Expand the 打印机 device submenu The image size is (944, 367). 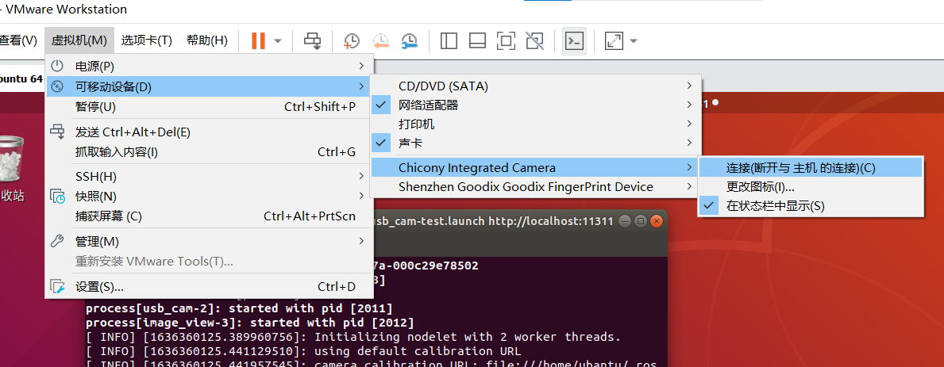pyautogui.click(x=535, y=124)
